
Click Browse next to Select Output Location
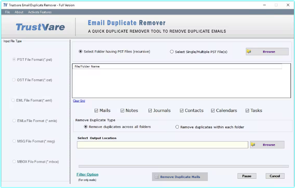click(267, 145)
